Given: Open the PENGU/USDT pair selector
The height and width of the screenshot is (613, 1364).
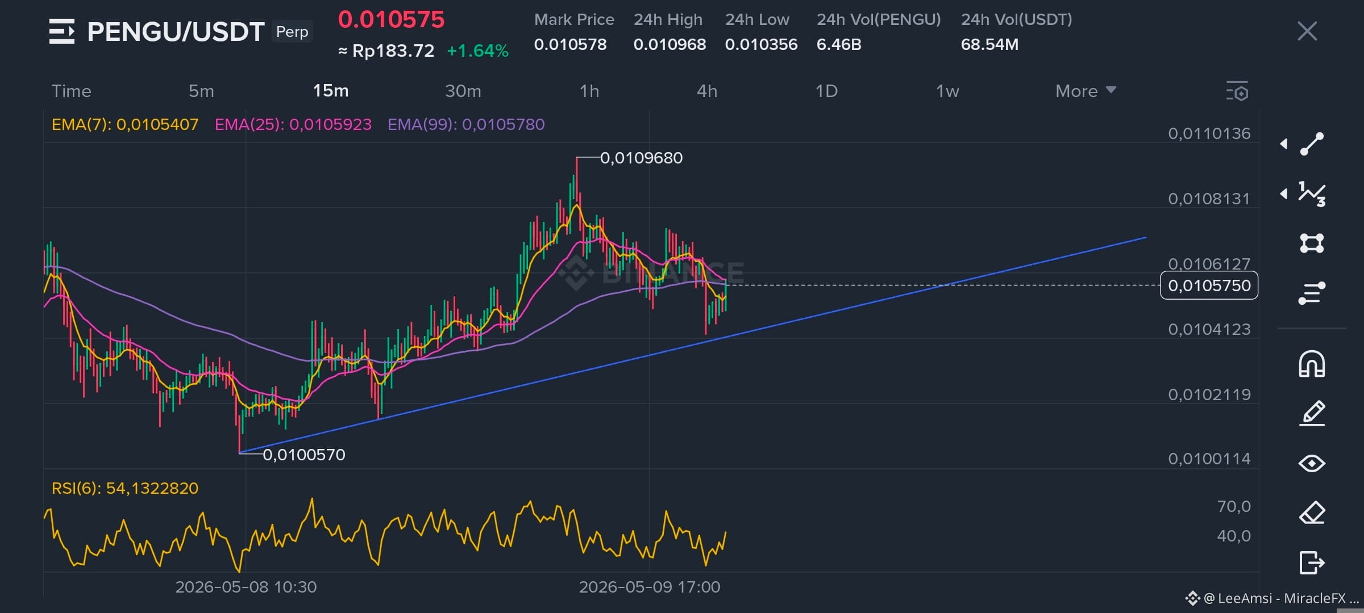Looking at the screenshot, I should click(176, 32).
